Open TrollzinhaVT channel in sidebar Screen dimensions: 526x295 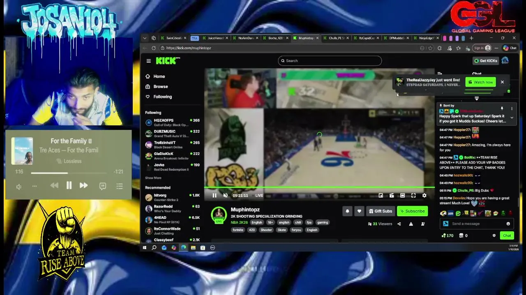(172, 145)
